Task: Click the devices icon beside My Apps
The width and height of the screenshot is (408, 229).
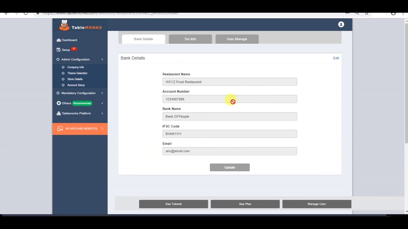Action: 60,128
